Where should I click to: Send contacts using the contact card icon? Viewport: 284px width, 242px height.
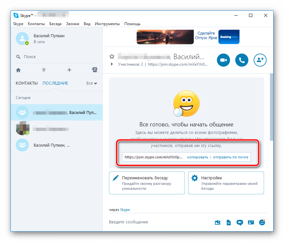(251, 222)
